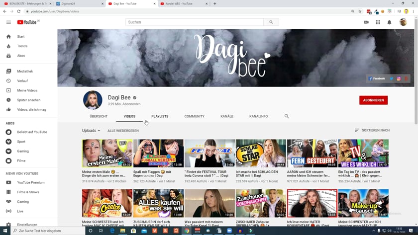Open the Cheetos video thumbnail

coord(107,203)
